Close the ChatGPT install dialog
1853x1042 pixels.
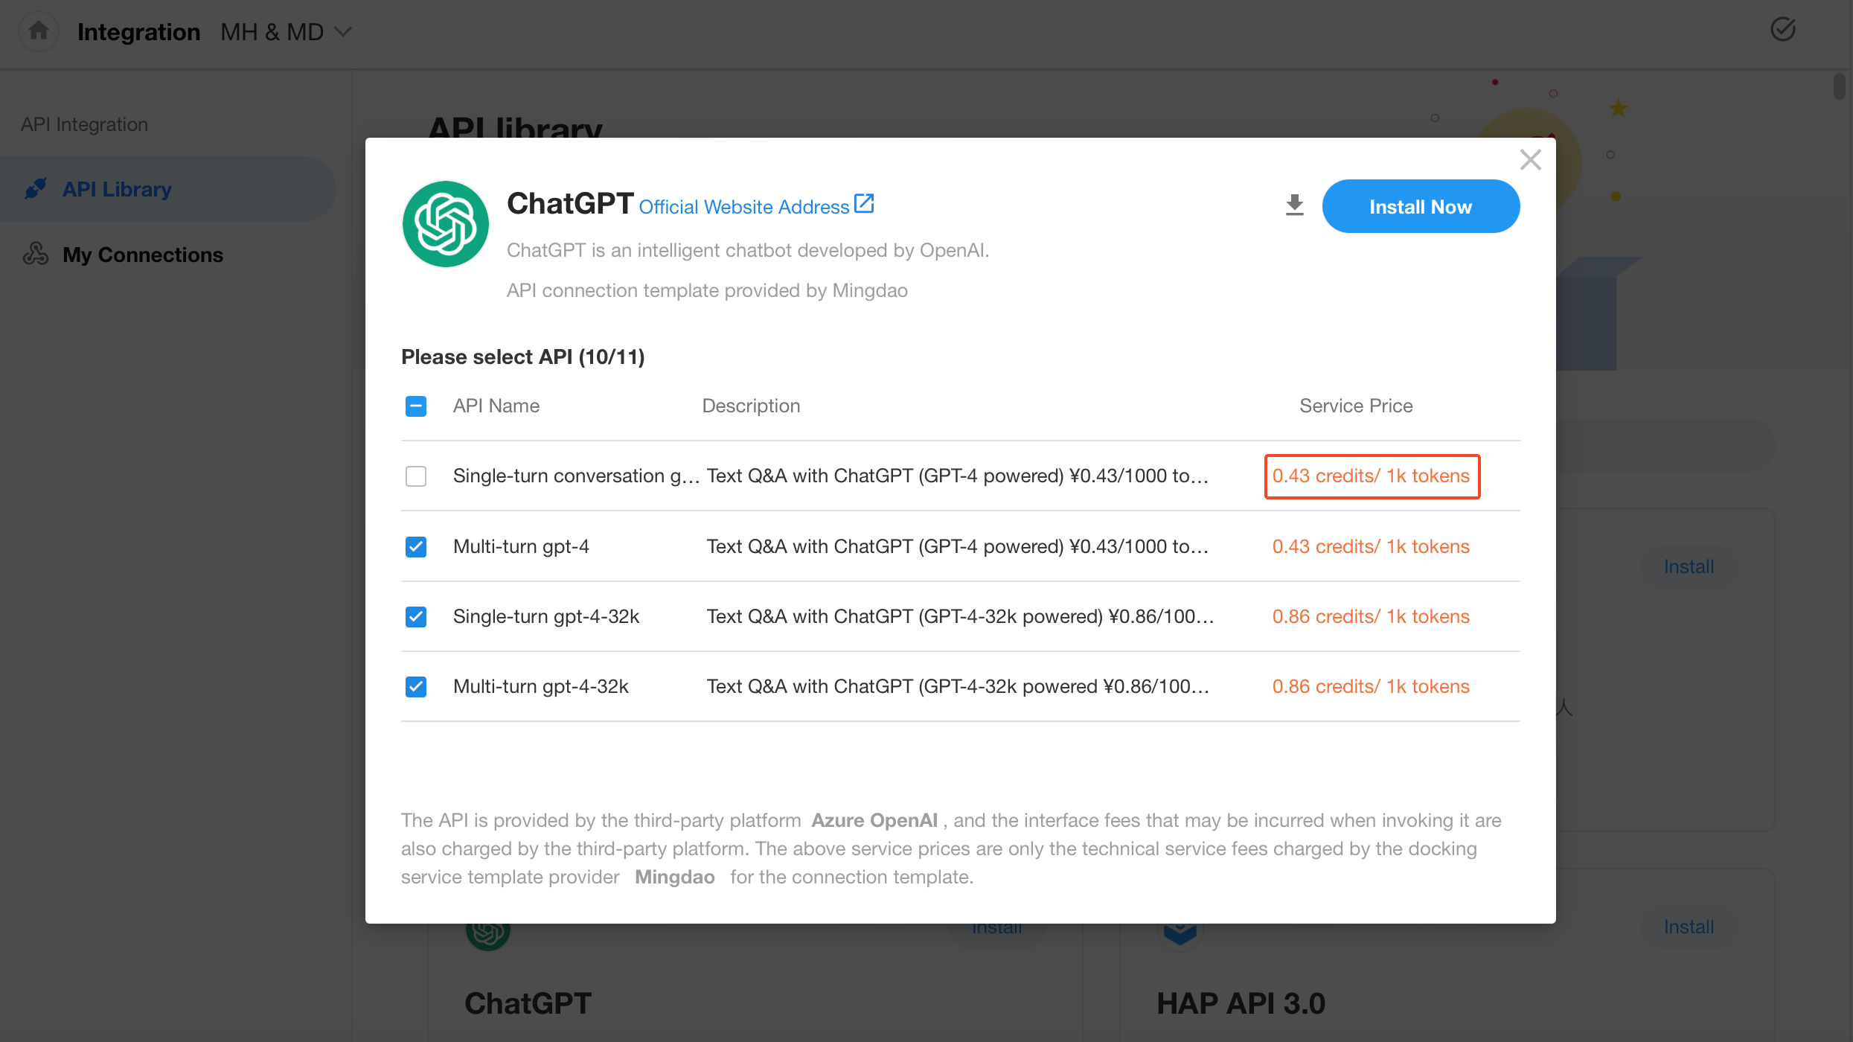click(1530, 159)
